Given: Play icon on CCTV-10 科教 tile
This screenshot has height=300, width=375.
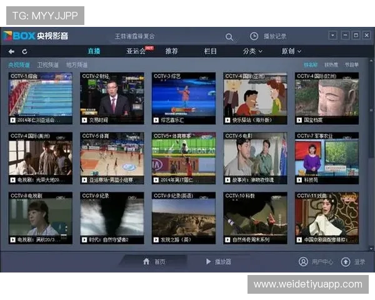Looking at the screenshot, I should 227,240.
